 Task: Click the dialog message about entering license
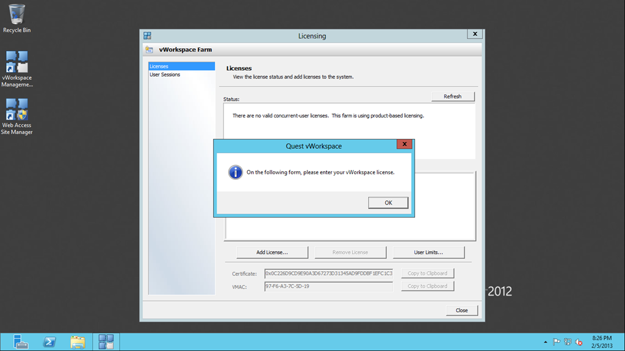pyautogui.click(x=320, y=172)
